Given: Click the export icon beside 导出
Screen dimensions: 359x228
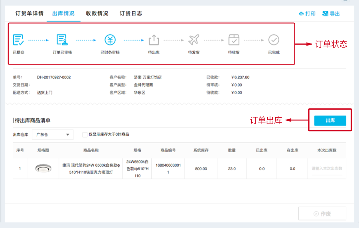Looking at the screenshot, I should pyautogui.click(x=325, y=14).
